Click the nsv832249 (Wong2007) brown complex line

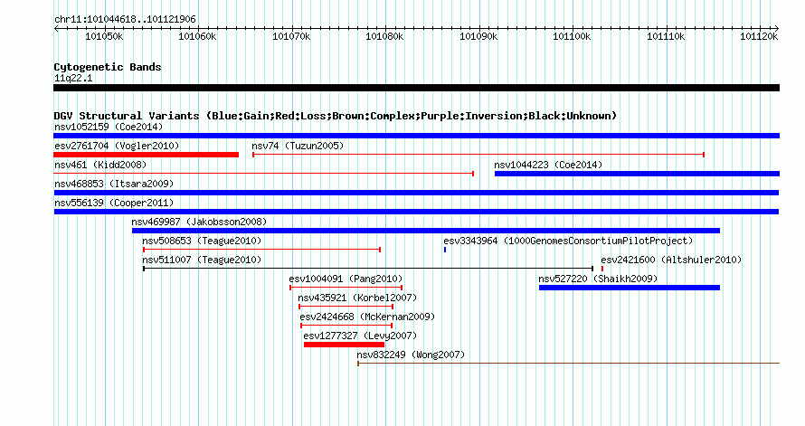[x=568, y=364]
